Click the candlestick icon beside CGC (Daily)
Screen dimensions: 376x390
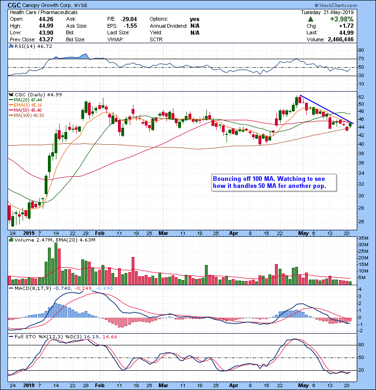10,95
